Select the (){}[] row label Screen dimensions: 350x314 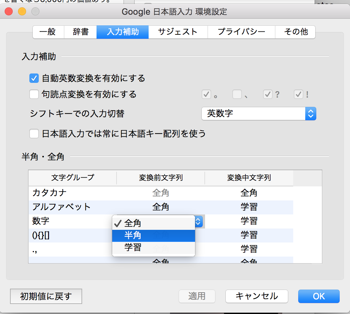[x=41, y=235]
